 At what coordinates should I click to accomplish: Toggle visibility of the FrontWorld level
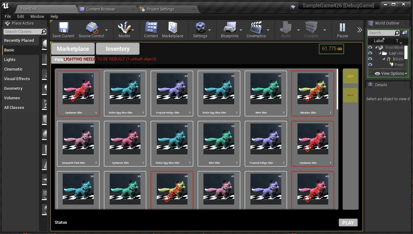tap(370, 47)
